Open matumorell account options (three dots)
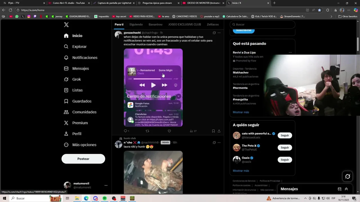This screenshot has height=202, width=360. [106, 185]
